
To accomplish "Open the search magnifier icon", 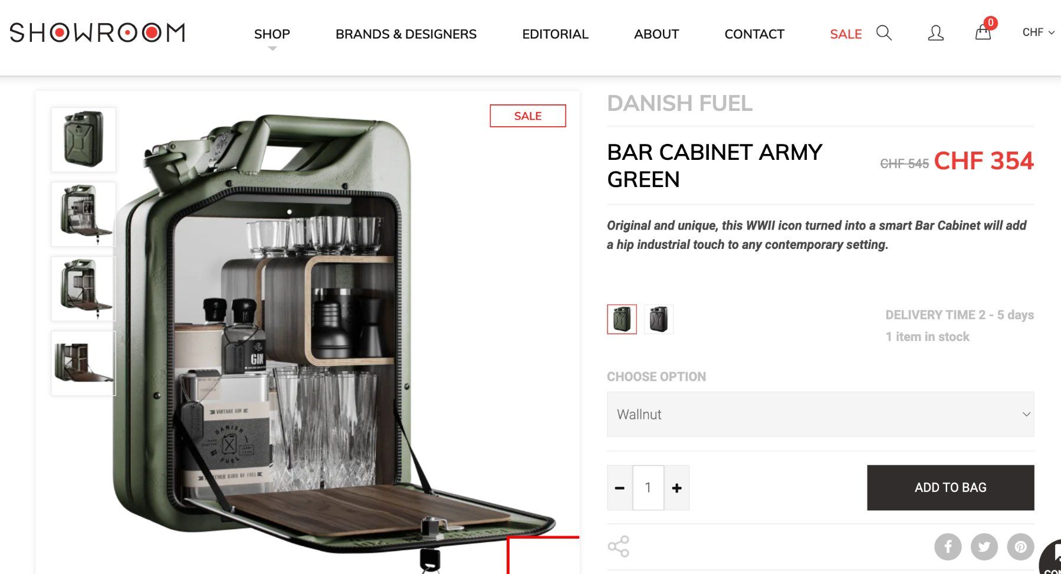I will [x=883, y=33].
